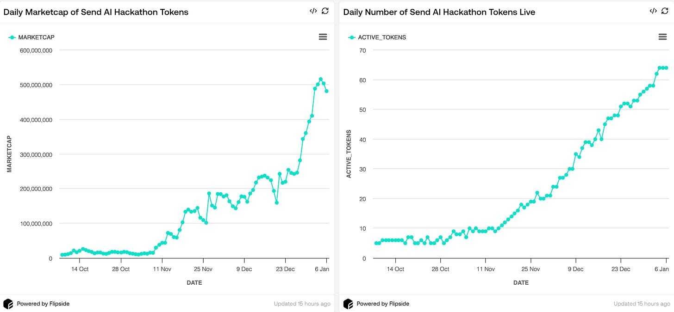Viewport: 674px width, 312px height.
Task: Click Flipside logo under Tokens Live chart
Action: 348,304
